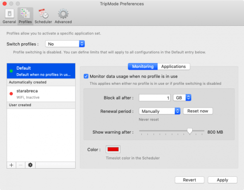The image size is (244, 190).
Task: Click the Revert button
Action: click(190, 180)
